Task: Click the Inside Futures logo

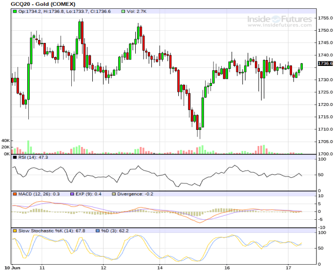Action: [x=279, y=19]
